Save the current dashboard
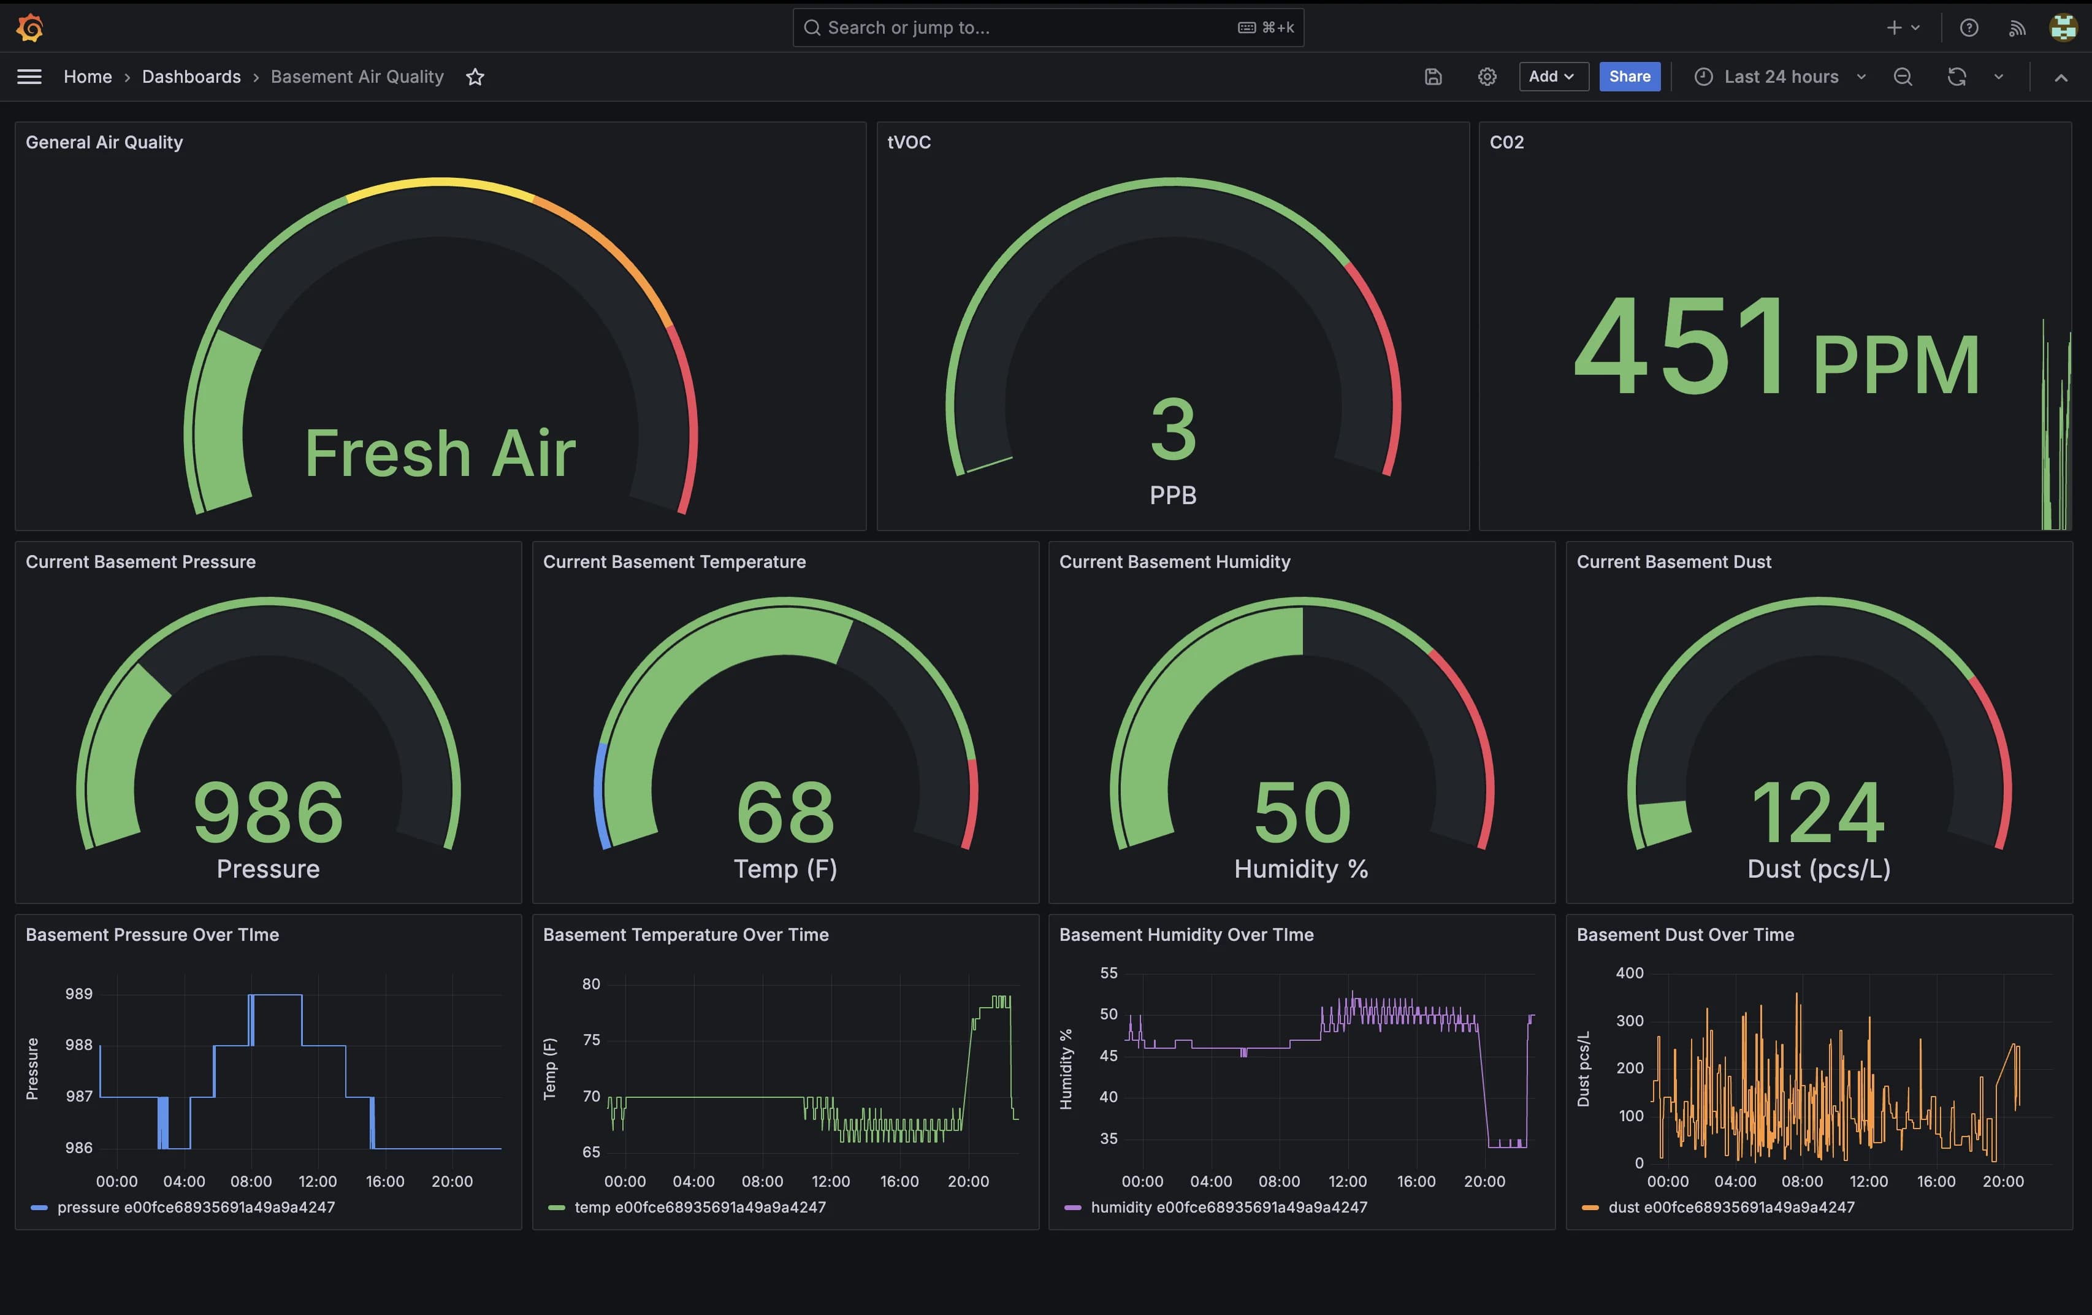This screenshot has height=1315, width=2092. coord(1433,77)
